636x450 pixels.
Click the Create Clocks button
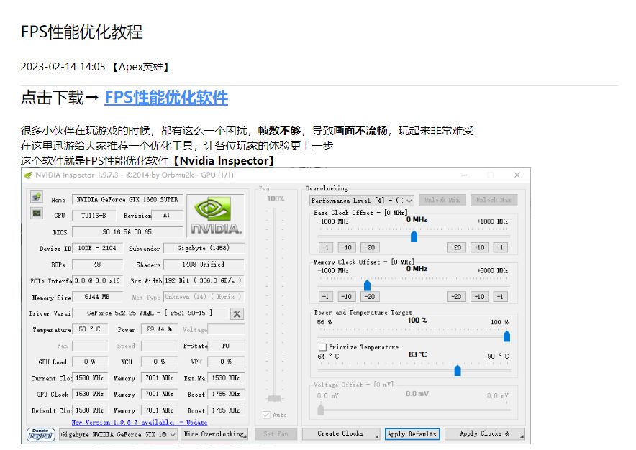point(341,433)
